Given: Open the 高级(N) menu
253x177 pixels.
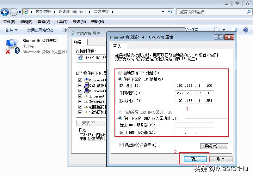Looking at the screenshot, I should click(x=79, y=22).
